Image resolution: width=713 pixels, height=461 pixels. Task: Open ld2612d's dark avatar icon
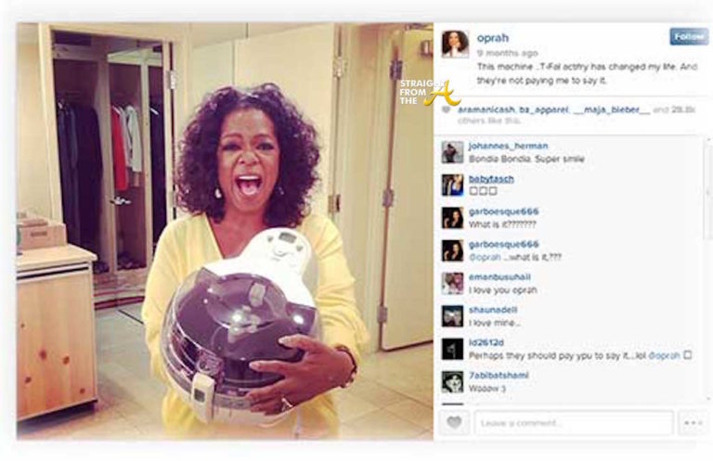[x=452, y=349]
